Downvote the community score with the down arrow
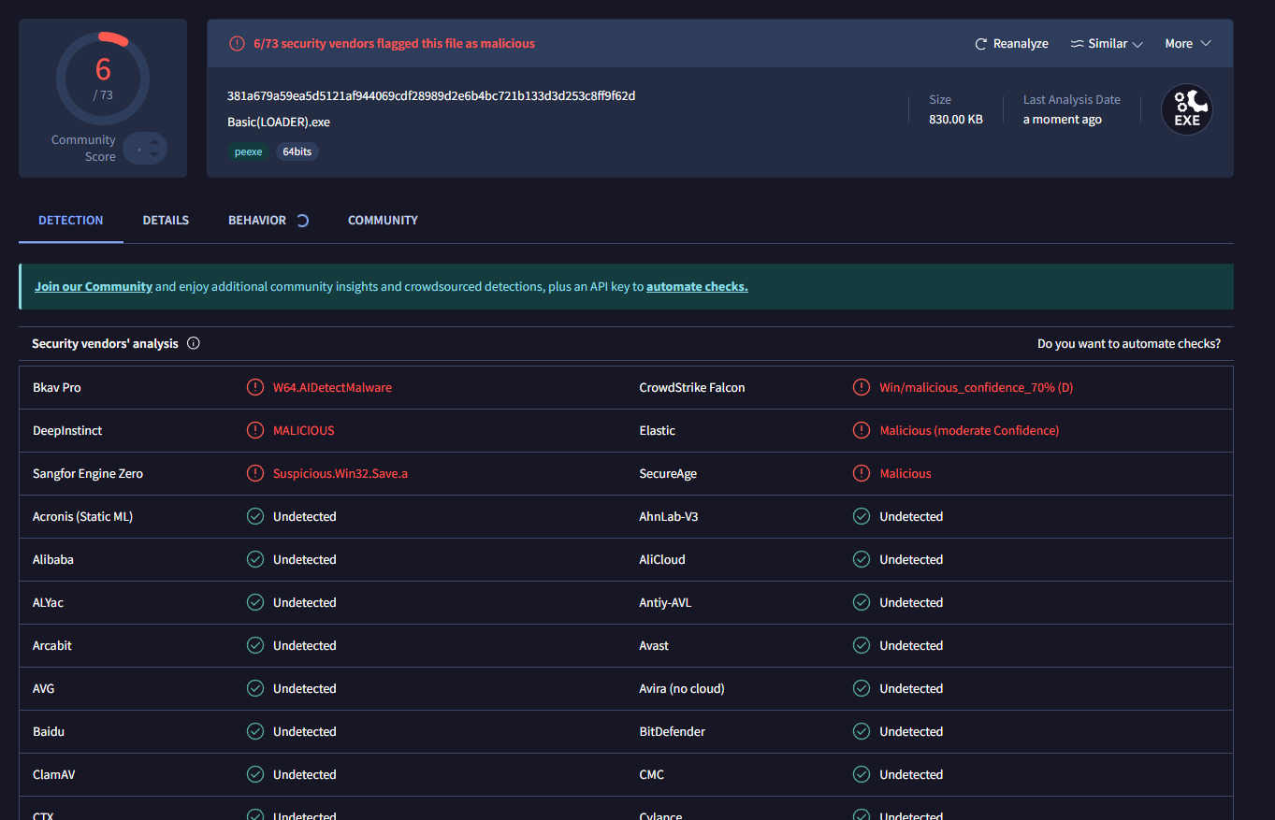The width and height of the screenshot is (1275, 820). click(x=155, y=155)
